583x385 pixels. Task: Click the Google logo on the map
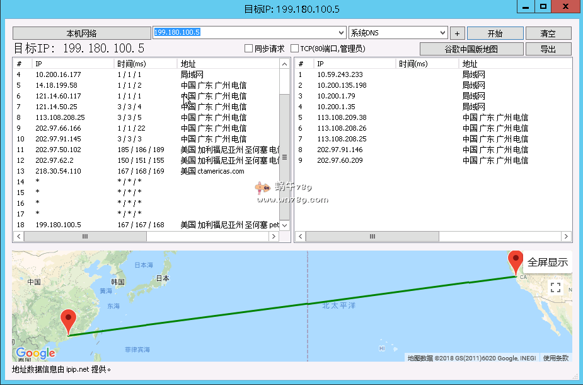pyautogui.click(x=35, y=353)
